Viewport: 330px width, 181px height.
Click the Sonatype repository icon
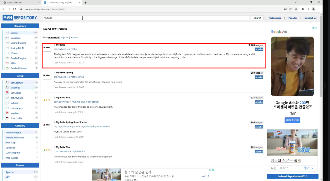[x=7, y=38]
